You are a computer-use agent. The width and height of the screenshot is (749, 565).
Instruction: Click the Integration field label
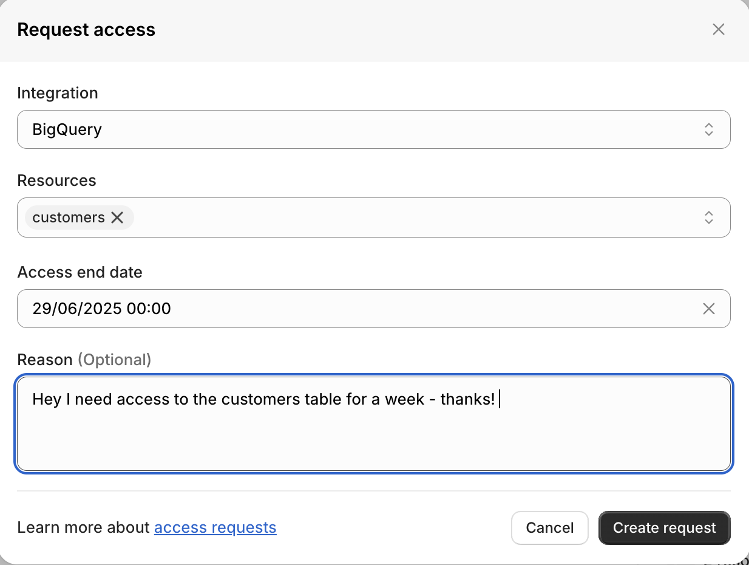pos(58,93)
